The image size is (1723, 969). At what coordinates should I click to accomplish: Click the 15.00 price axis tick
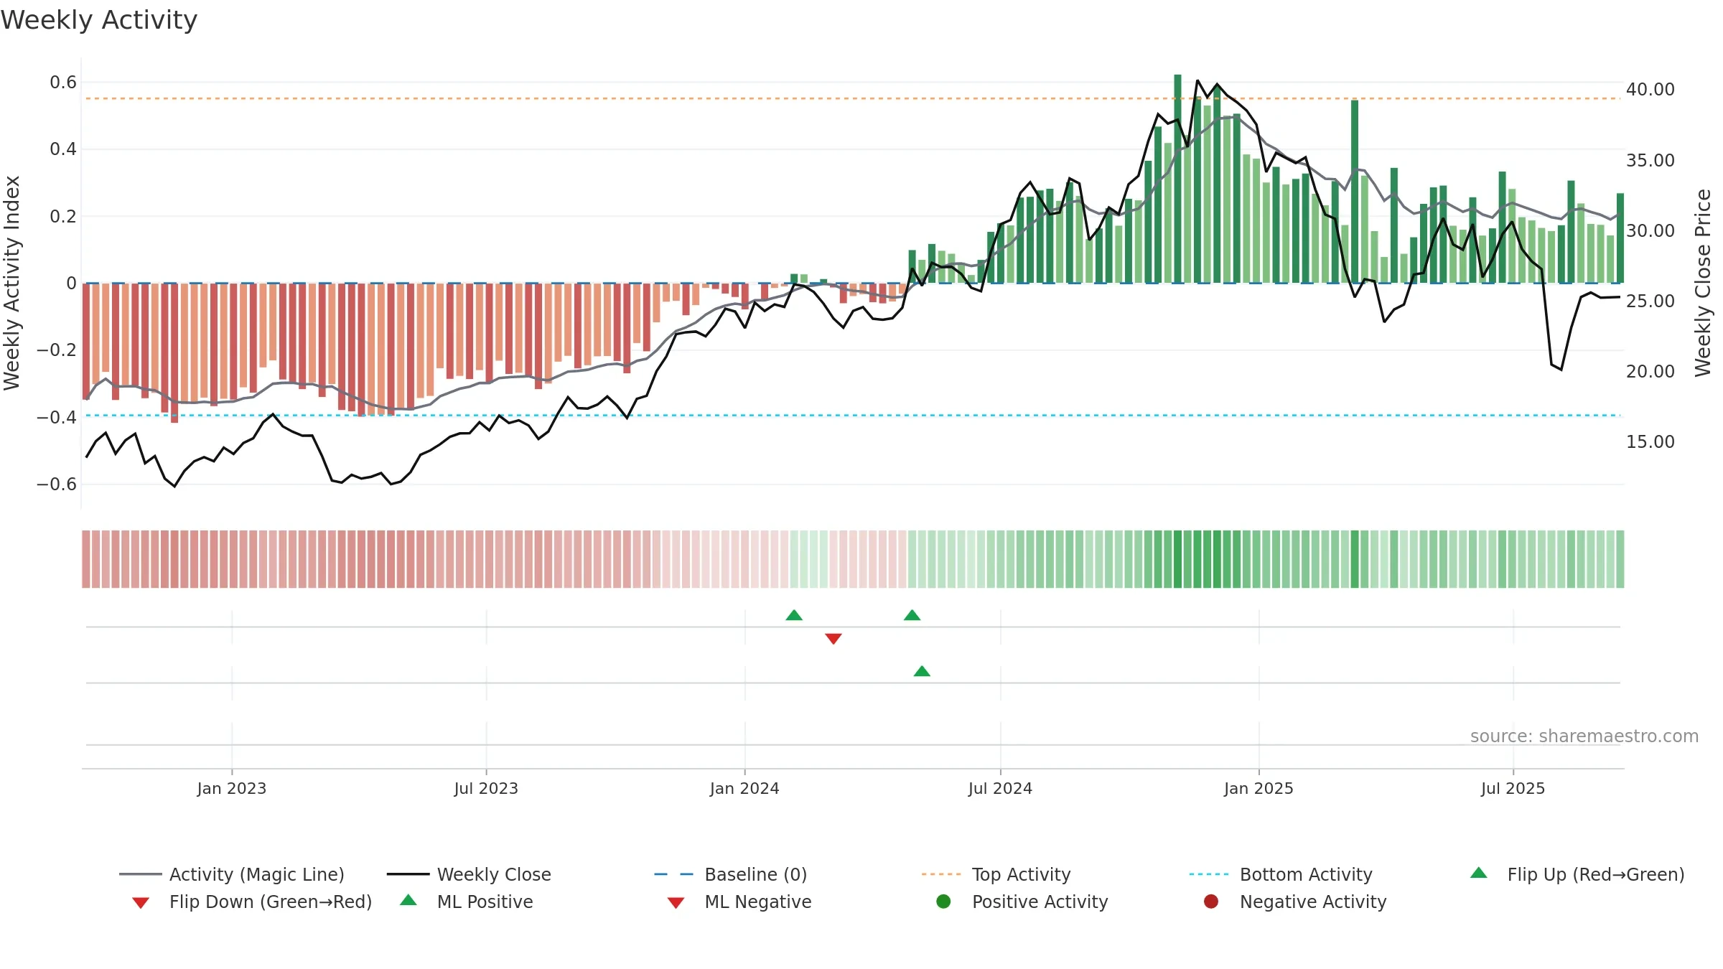point(1650,442)
